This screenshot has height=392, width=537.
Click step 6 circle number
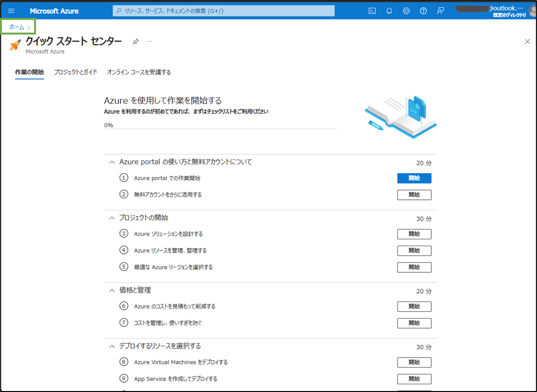click(x=124, y=306)
